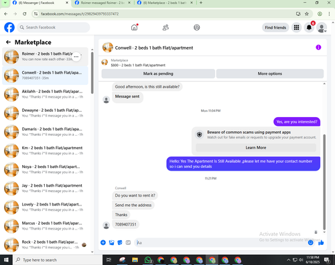The image size is (335, 265).
Task: Click the message thread scrollbar
Action: pyautogui.click(x=324, y=182)
